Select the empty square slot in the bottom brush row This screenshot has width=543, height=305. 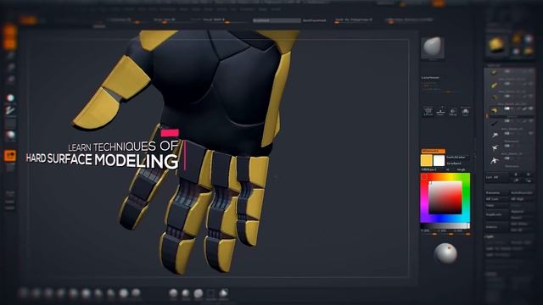[x=211, y=293]
